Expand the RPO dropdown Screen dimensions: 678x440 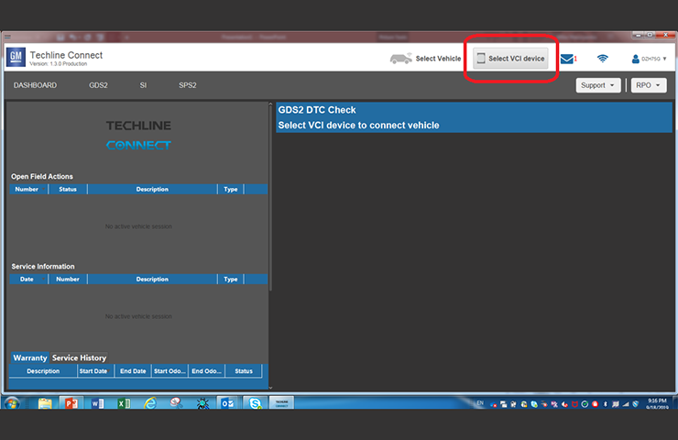click(x=648, y=85)
